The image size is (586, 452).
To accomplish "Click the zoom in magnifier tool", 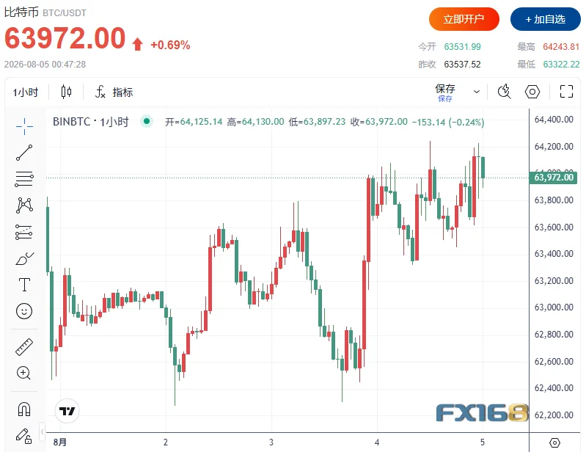I will click(24, 373).
